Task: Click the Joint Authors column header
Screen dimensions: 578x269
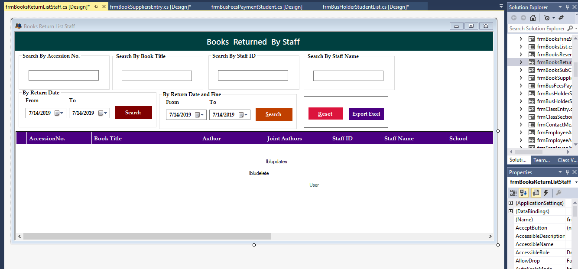Action: (298, 139)
